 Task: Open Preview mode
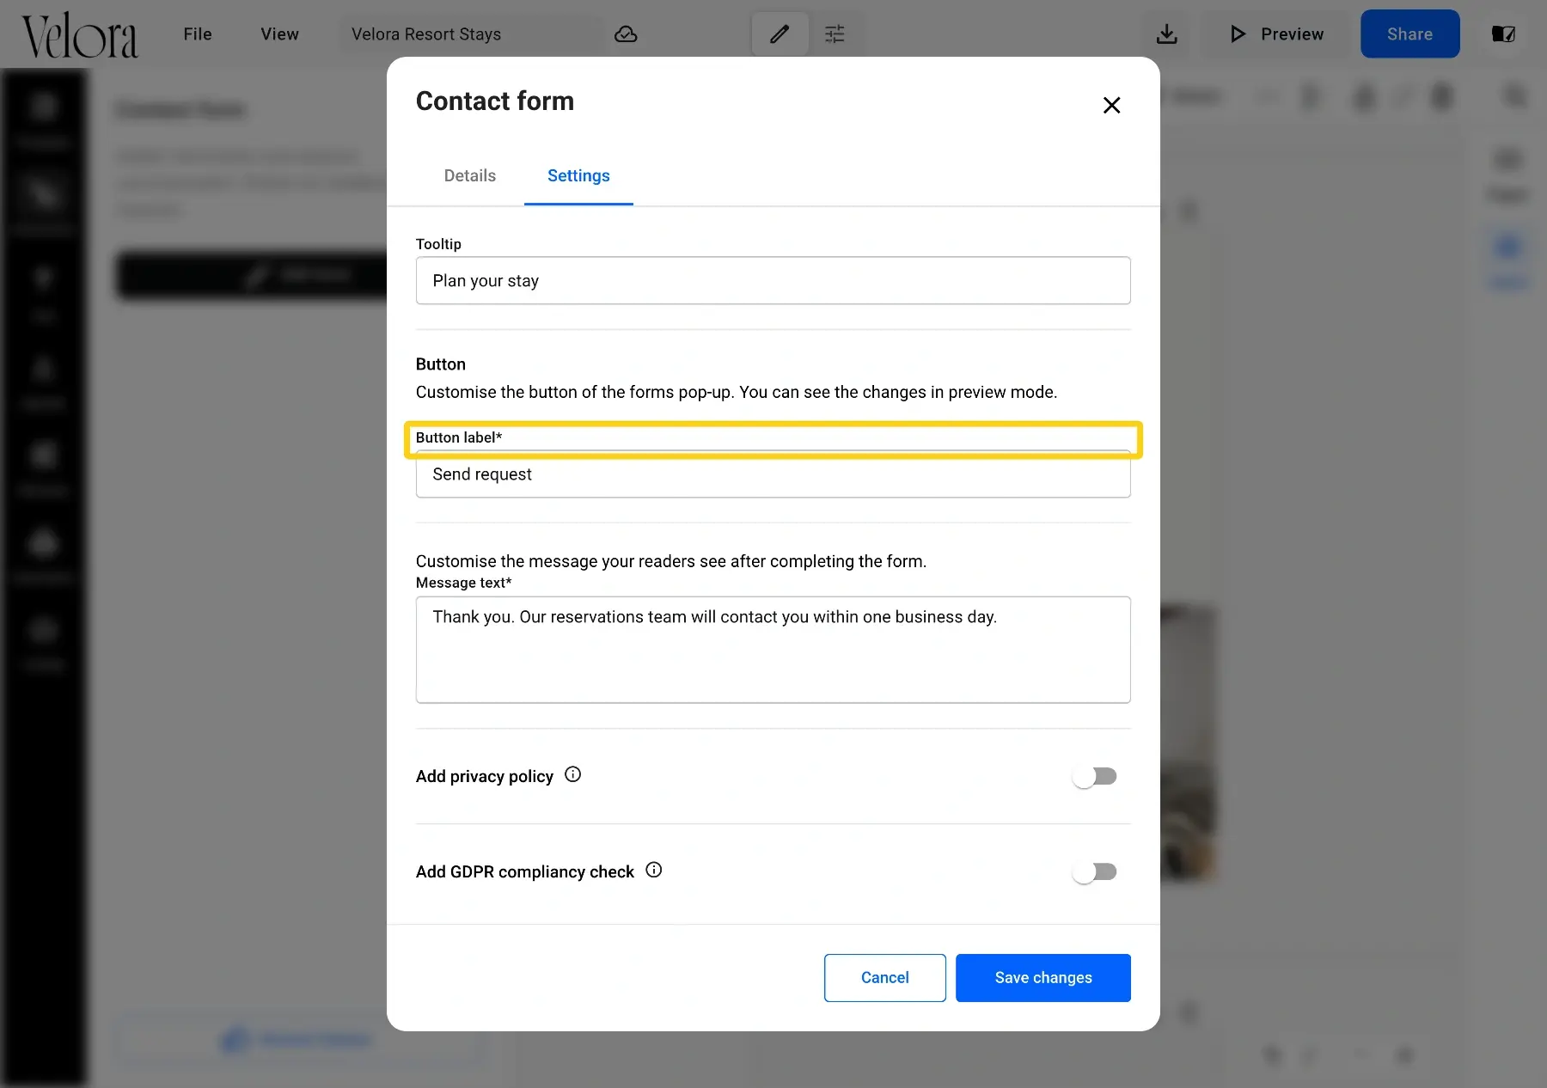coord(1276,34)
